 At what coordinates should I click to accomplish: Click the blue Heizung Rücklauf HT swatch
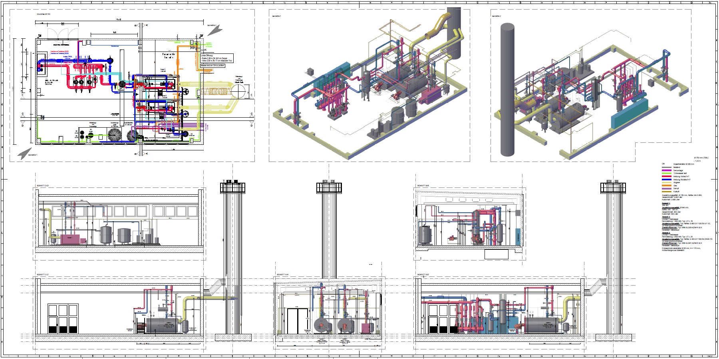pos(667,179)
